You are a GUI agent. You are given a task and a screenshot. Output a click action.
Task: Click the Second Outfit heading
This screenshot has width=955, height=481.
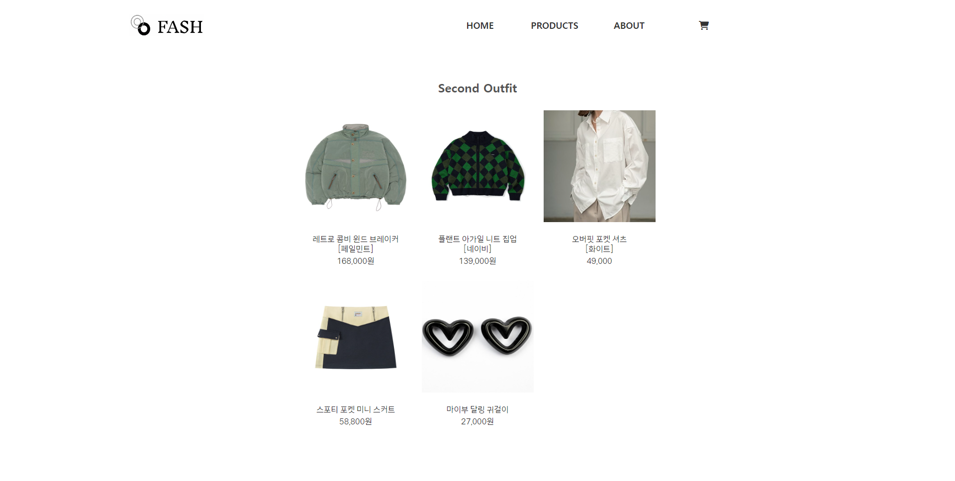tap(477, 88)
